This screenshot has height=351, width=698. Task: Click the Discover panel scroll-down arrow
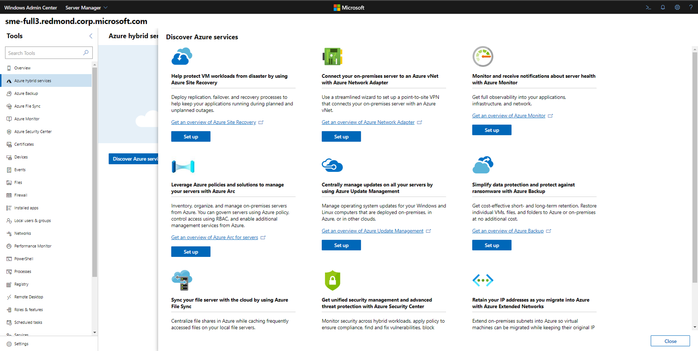[695, 327]
